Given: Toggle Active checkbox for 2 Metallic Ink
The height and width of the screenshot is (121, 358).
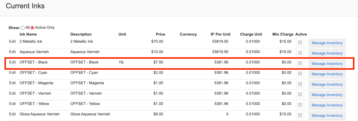Looking at the screenshot, I should coord(300,42).
